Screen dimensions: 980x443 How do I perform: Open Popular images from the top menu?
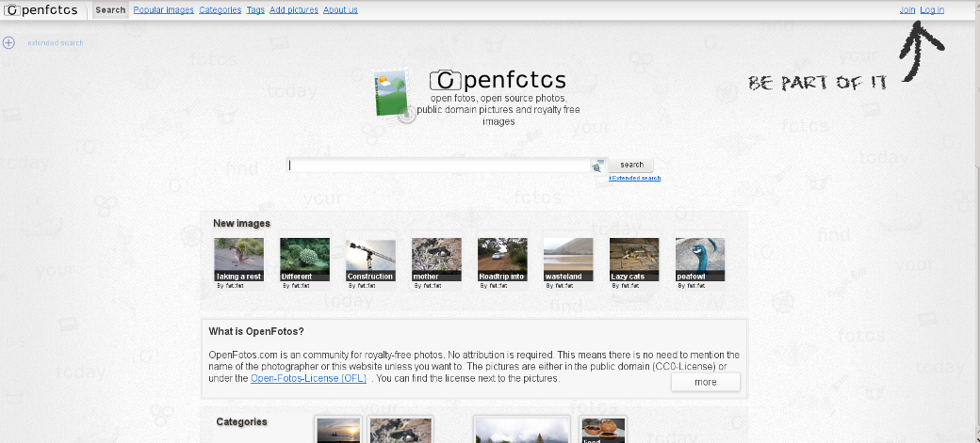coord(163,10)
